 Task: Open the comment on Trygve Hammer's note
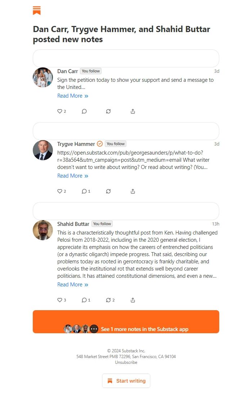86,191
